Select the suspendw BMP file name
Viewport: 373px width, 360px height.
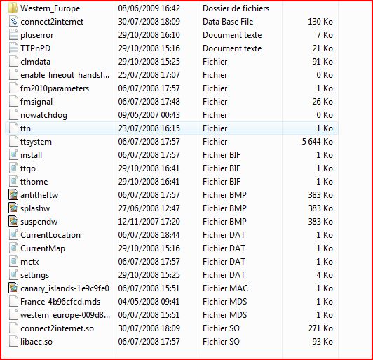(39, 222)
